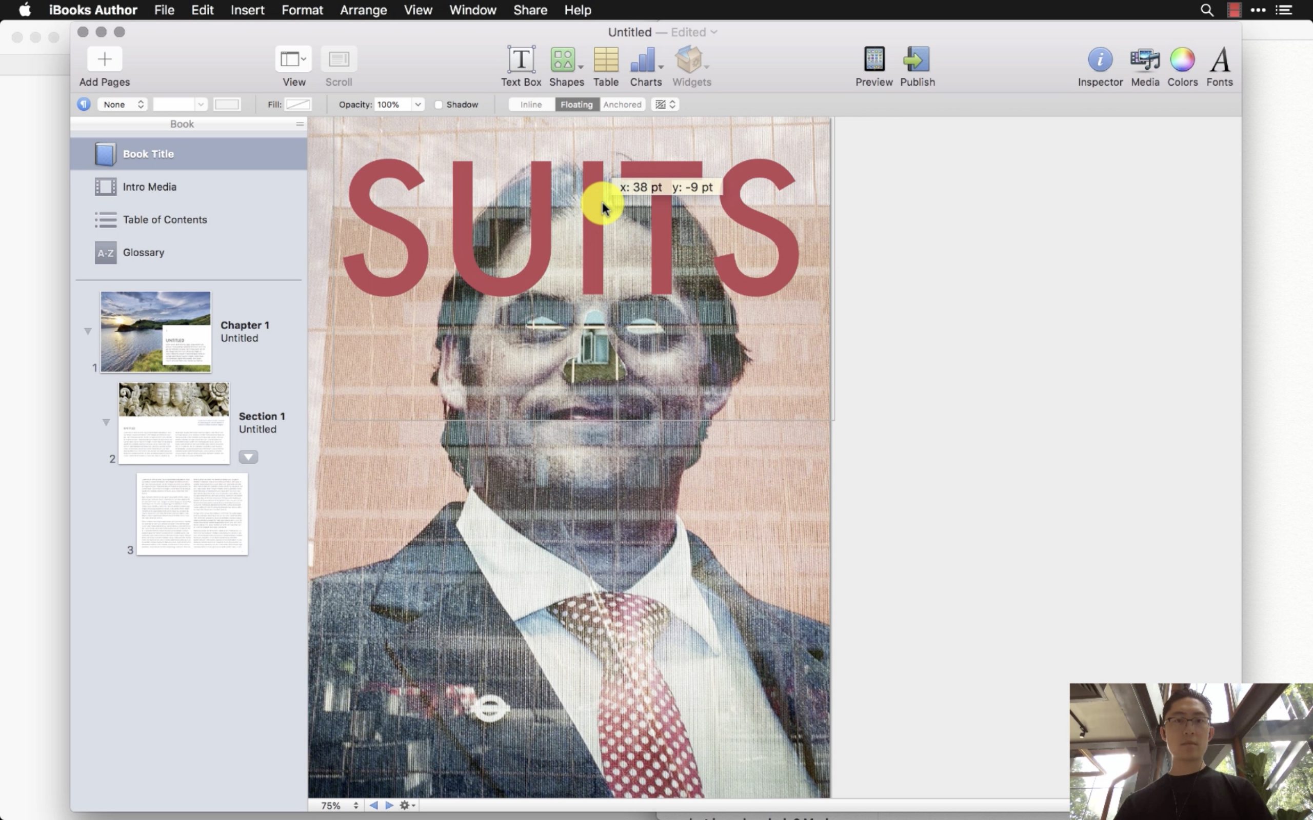Open the Arrange menu
Viewport: 1313px width, 820px height.
pyautogui.click(x=363, y=10)
